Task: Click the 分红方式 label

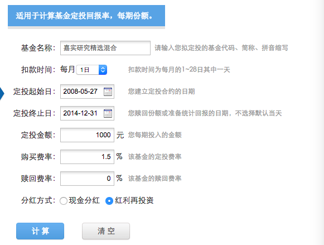Action: click(x=38, y=200)
